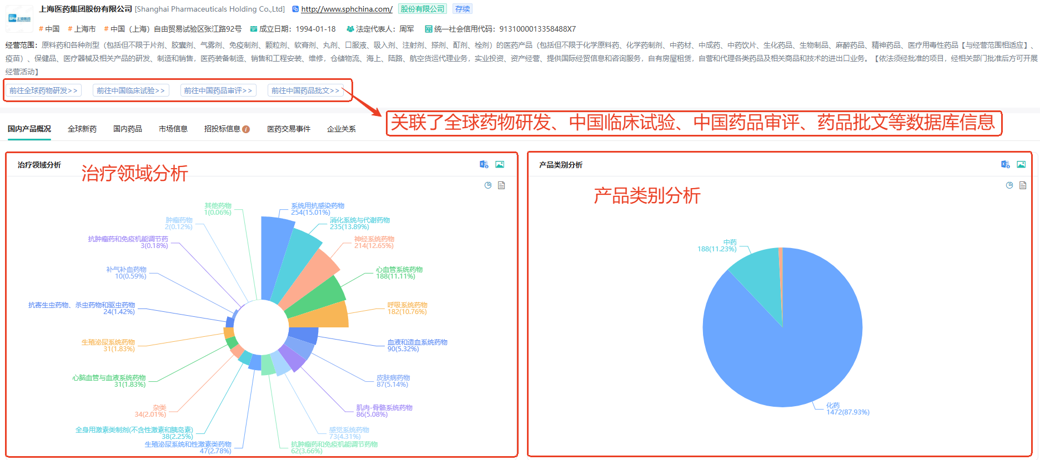Show 治疗领域分析 panel as data table

pyautogui.click(x=501, y=185)
